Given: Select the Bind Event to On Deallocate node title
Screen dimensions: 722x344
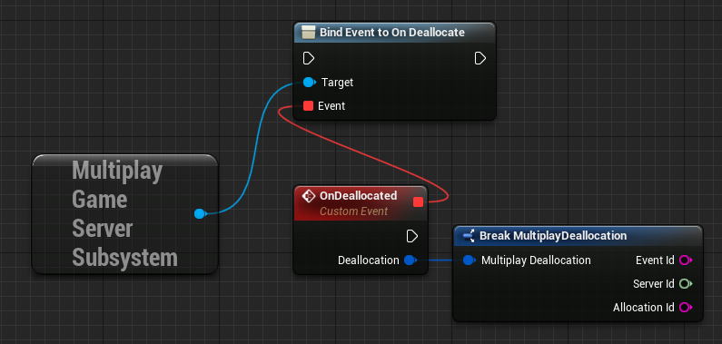Looking at the screenshot, I should click(x=392, y=33).
